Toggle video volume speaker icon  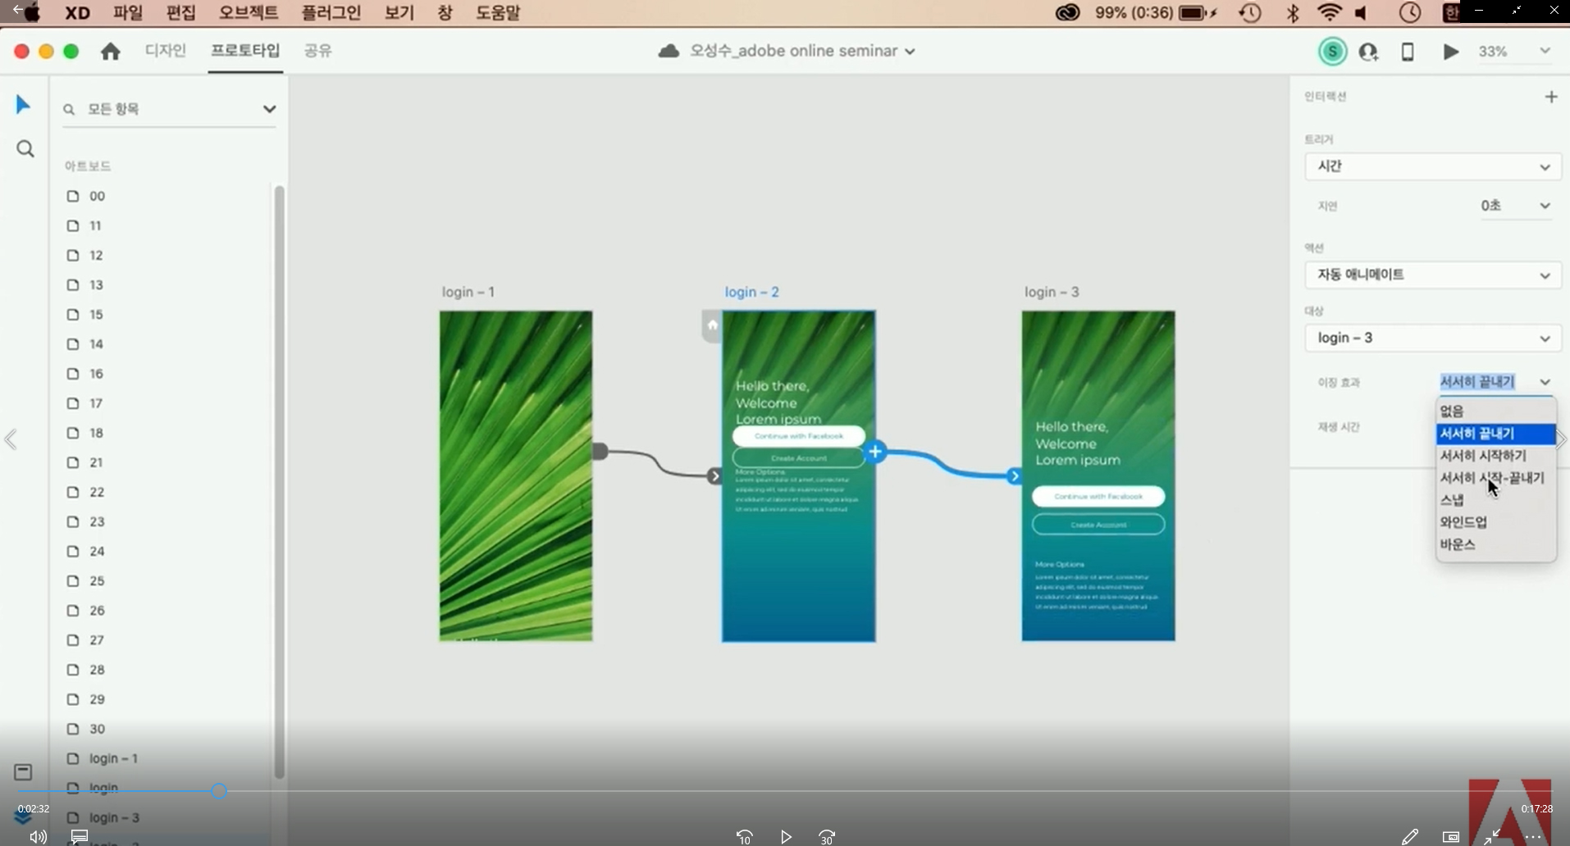(38, 837)
